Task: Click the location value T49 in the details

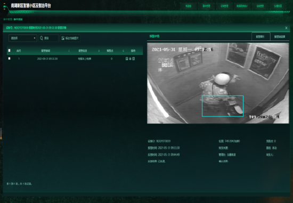Action: coord(232,141)
